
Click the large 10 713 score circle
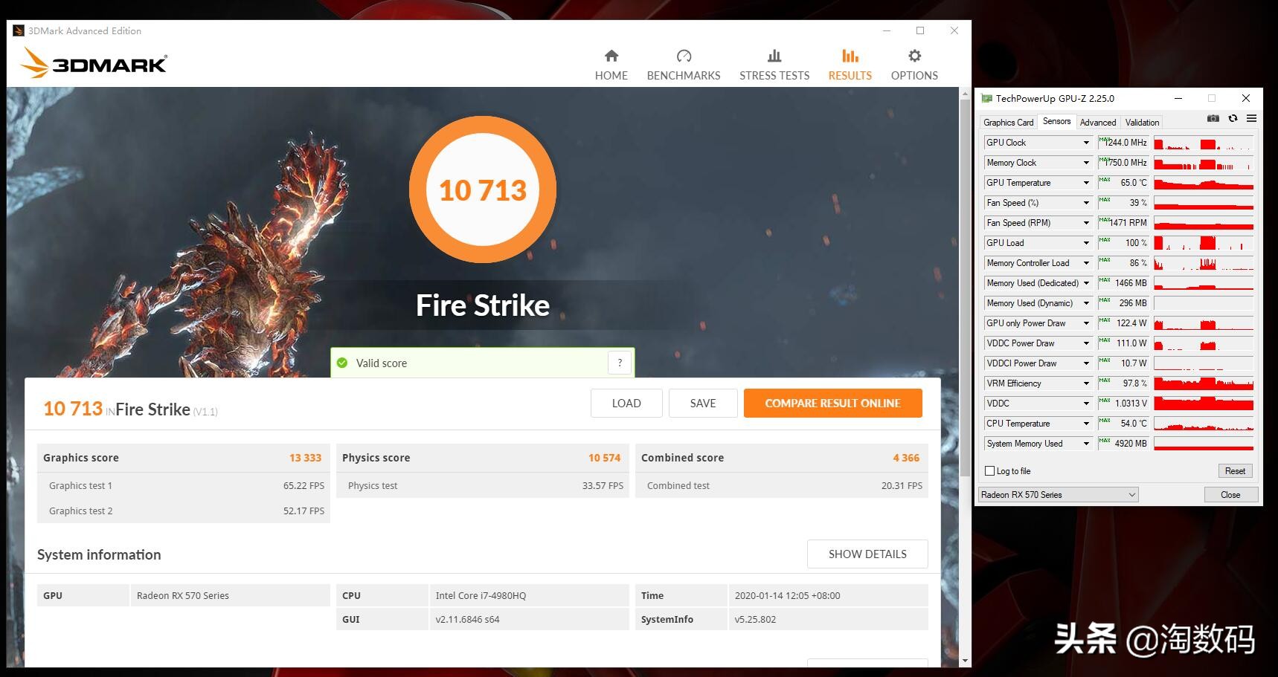(483, 190)
